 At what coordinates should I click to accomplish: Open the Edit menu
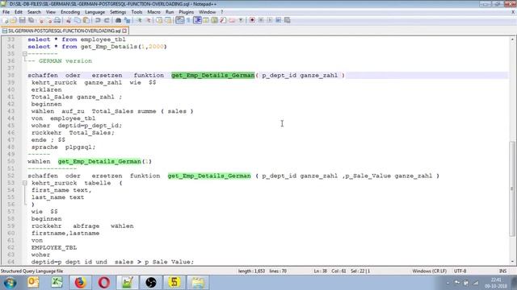pos(19,12)
